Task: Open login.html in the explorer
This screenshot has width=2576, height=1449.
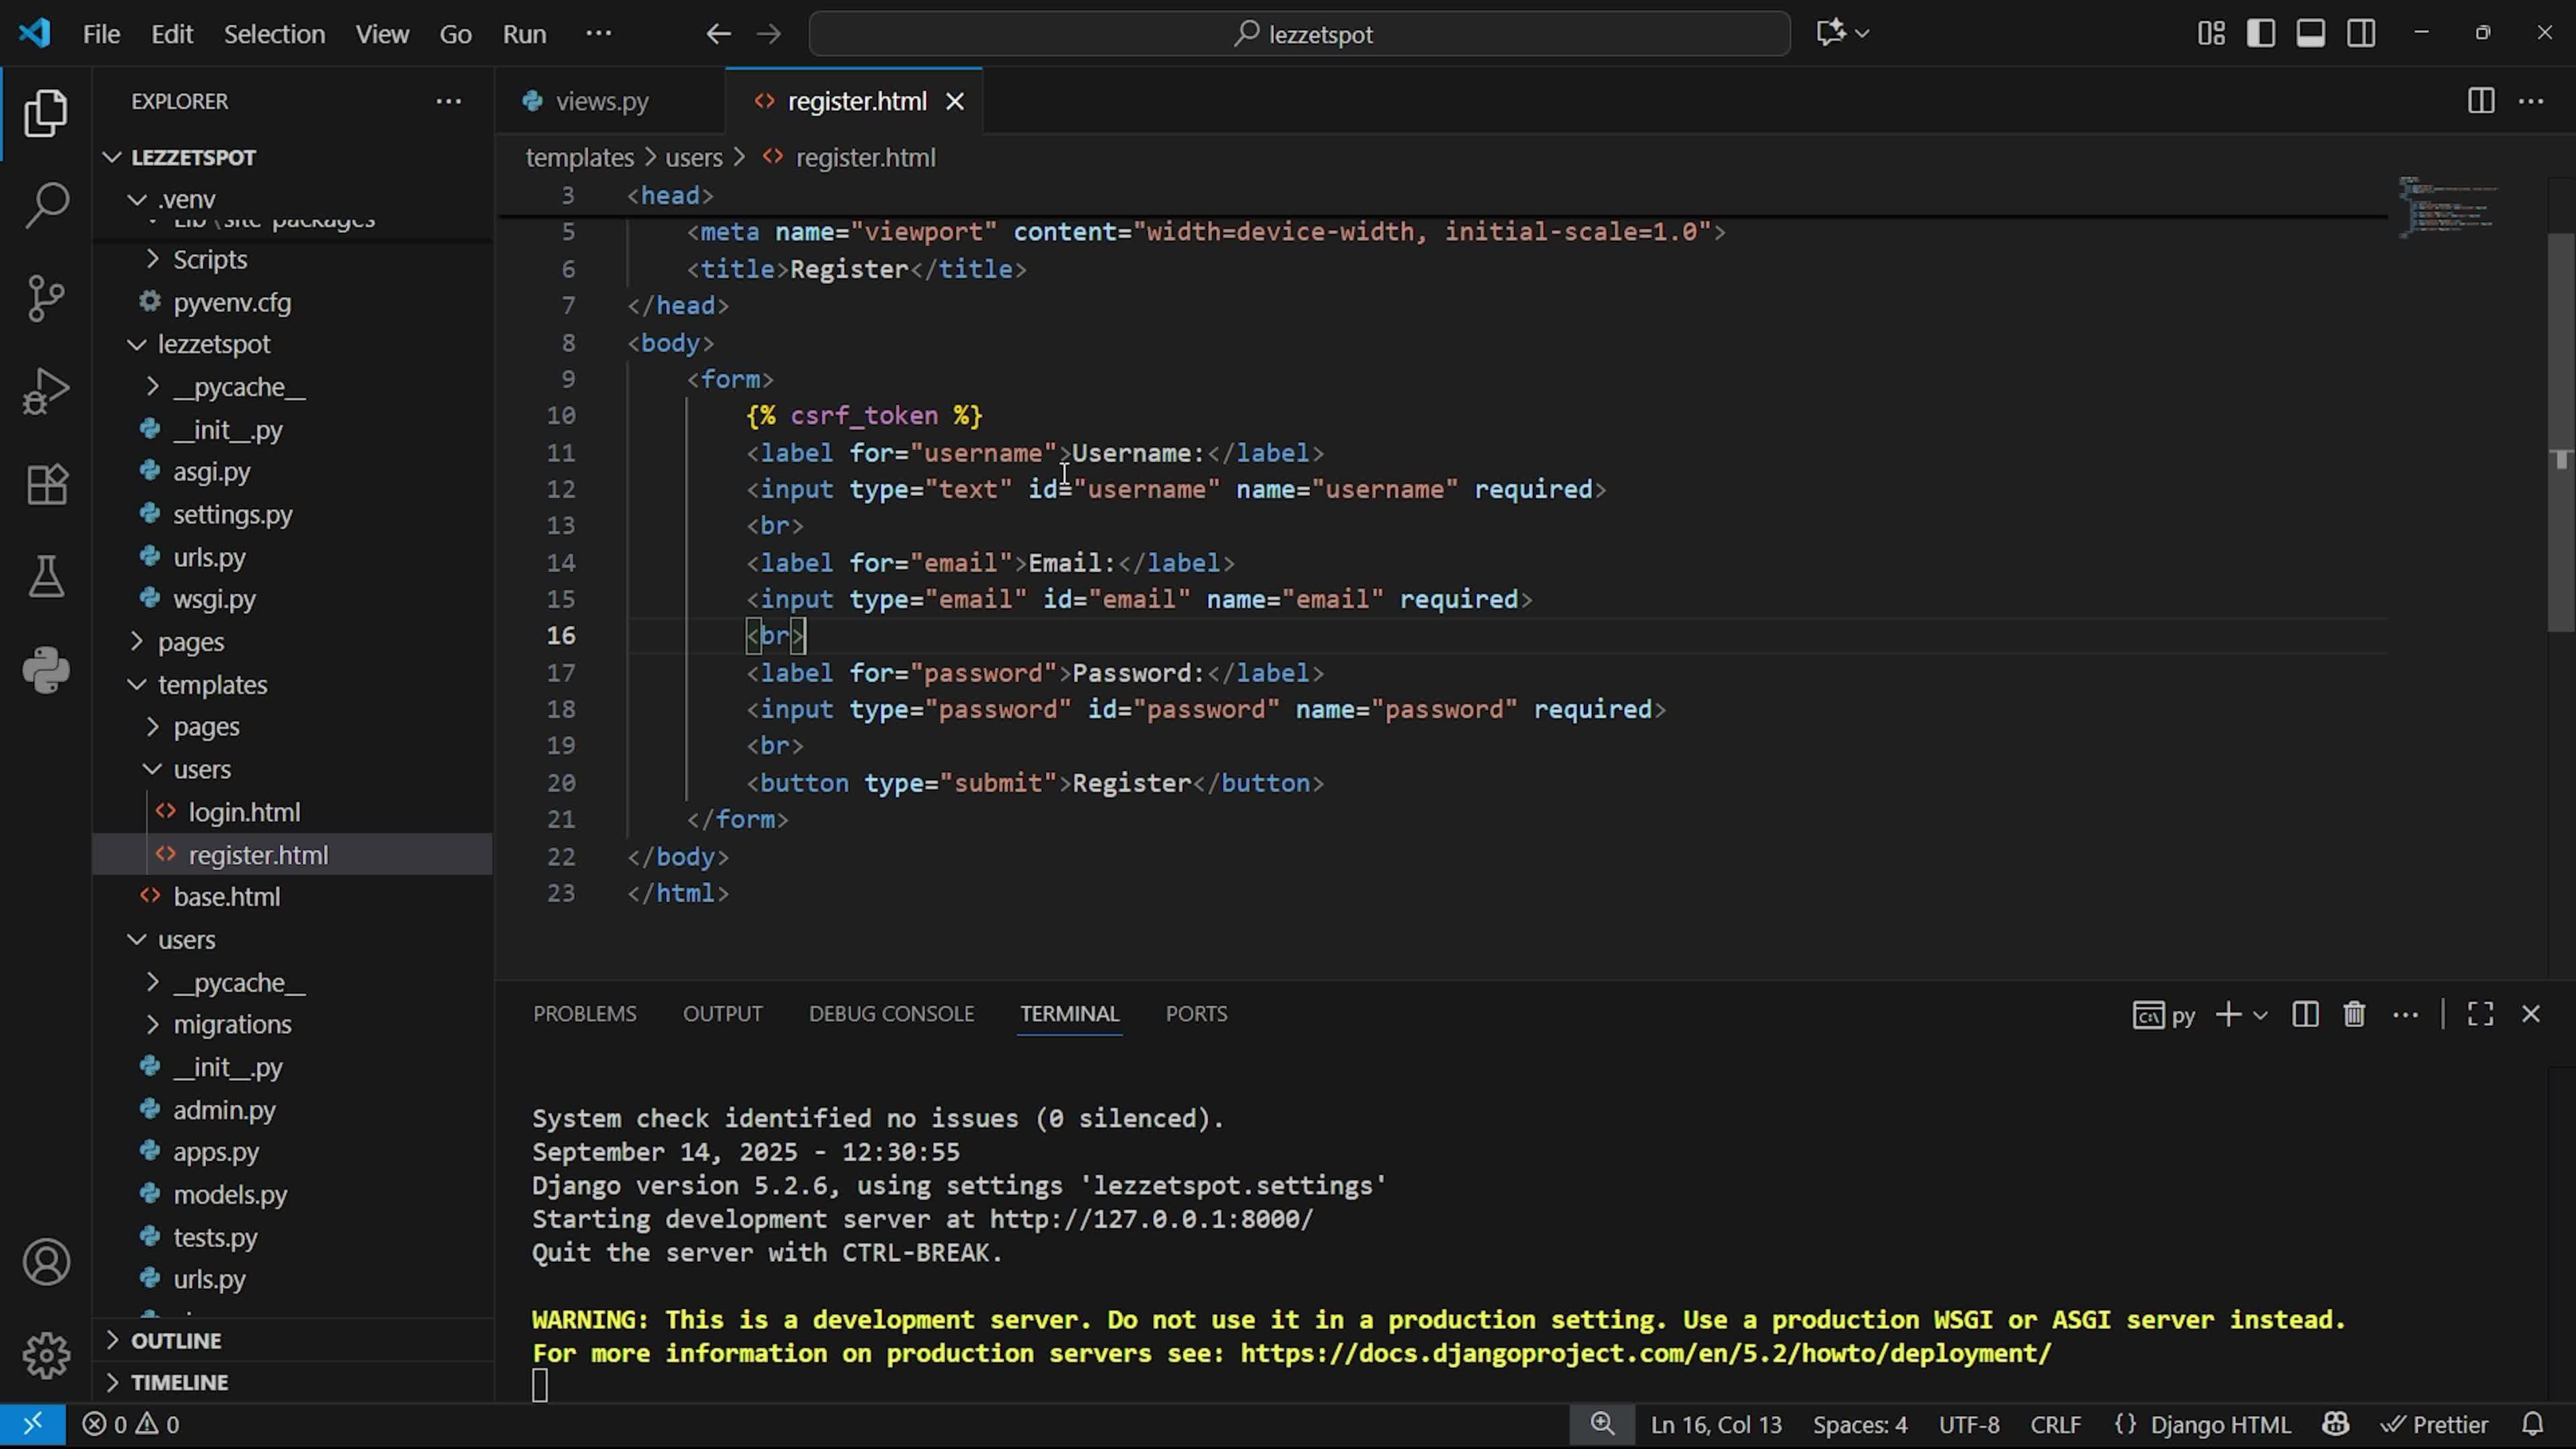Action: point(244,812)
